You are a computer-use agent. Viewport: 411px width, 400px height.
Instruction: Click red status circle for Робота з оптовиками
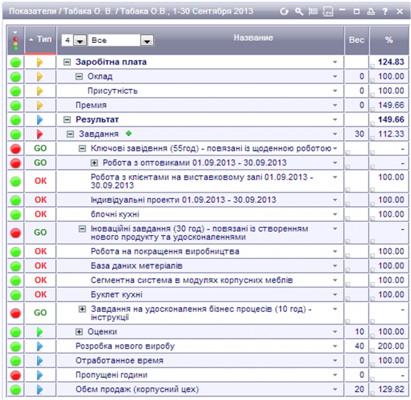[x=16, y=163]
